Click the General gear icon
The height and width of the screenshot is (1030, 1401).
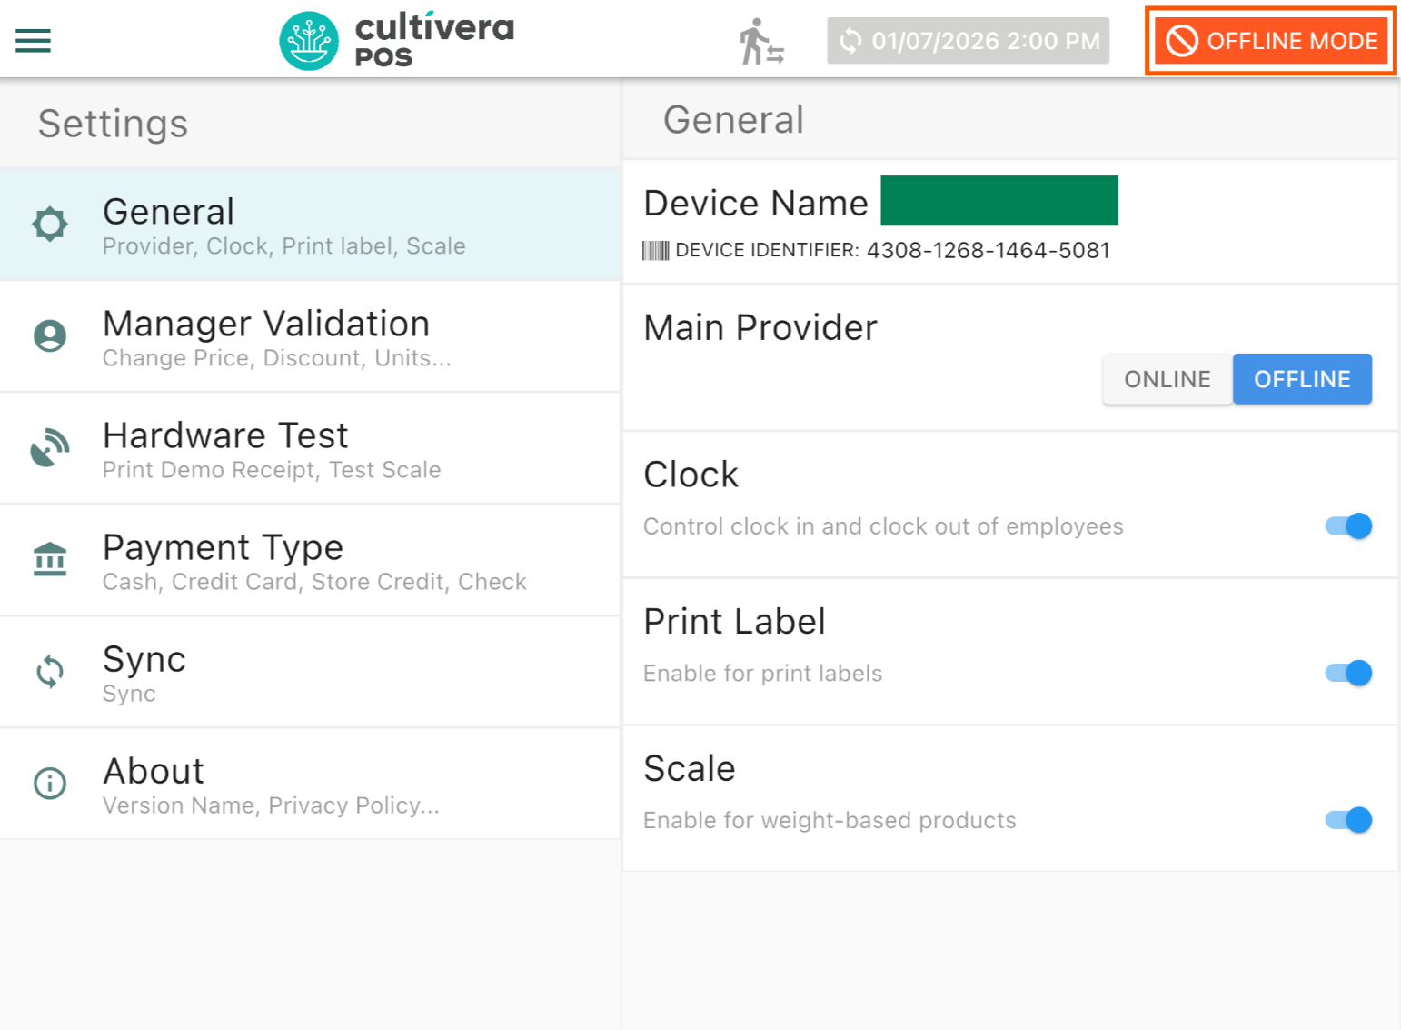(50, 224)
